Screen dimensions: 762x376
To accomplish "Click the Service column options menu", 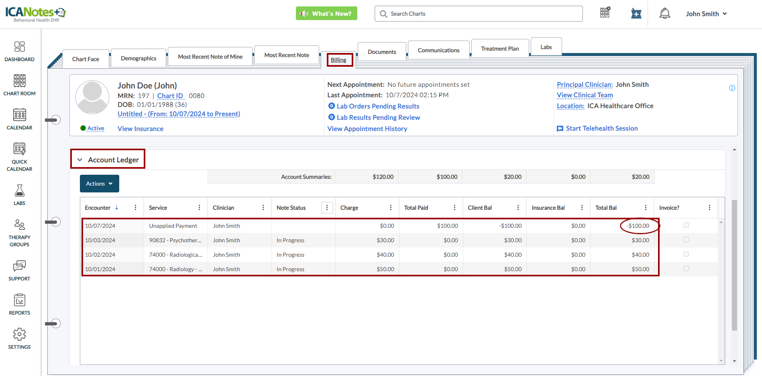I will point(199,208).
